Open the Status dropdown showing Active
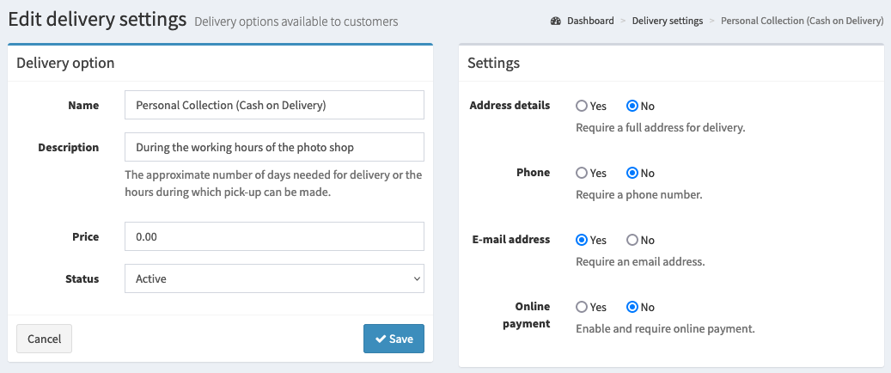891x373 pixels. (274, 278)
